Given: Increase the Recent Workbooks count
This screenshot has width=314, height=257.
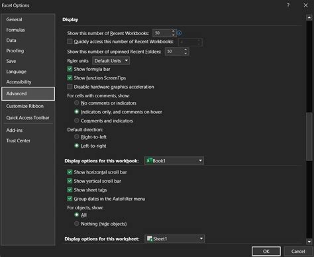Looking at the screenshot, I should click(174, 31).
